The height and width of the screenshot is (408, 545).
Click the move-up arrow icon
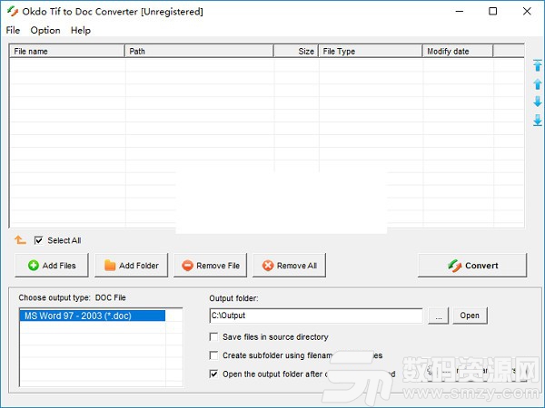(538, 84)
